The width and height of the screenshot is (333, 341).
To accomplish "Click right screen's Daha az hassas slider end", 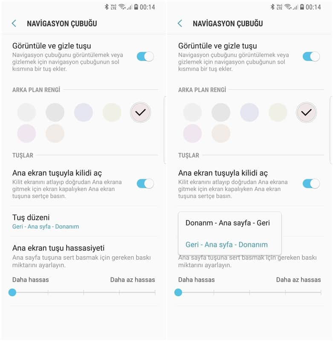I will pyautogui.click(x=321, y=292).
